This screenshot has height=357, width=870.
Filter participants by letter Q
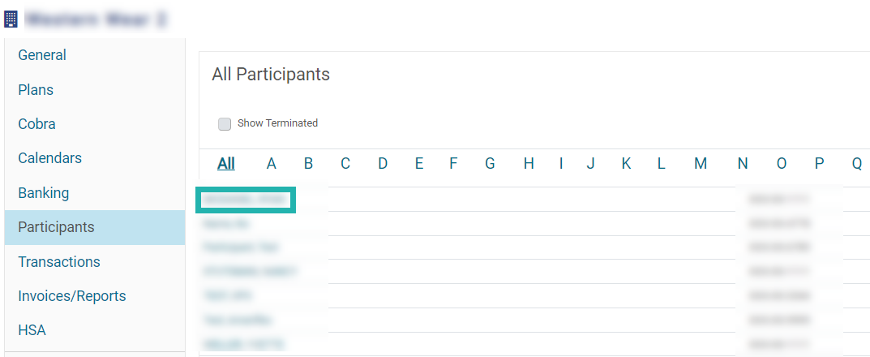(857, 164)
